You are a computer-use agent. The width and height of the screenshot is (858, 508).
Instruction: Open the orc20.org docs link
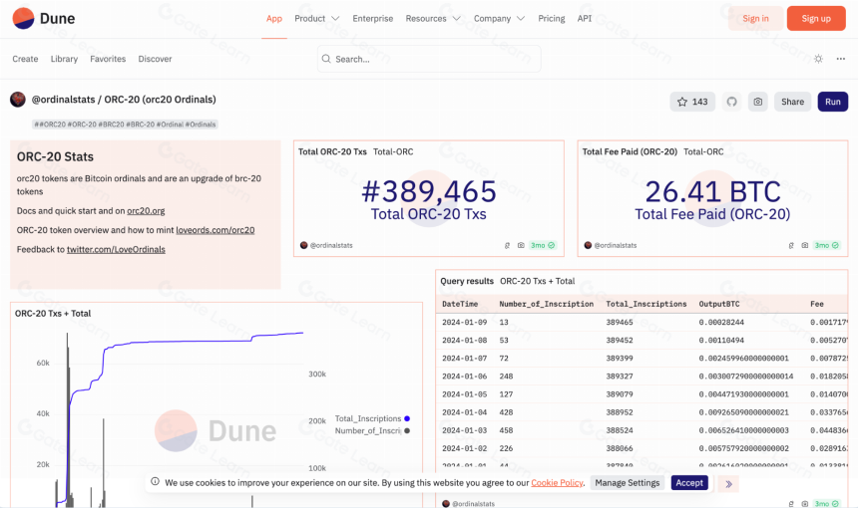click(146, 211)
